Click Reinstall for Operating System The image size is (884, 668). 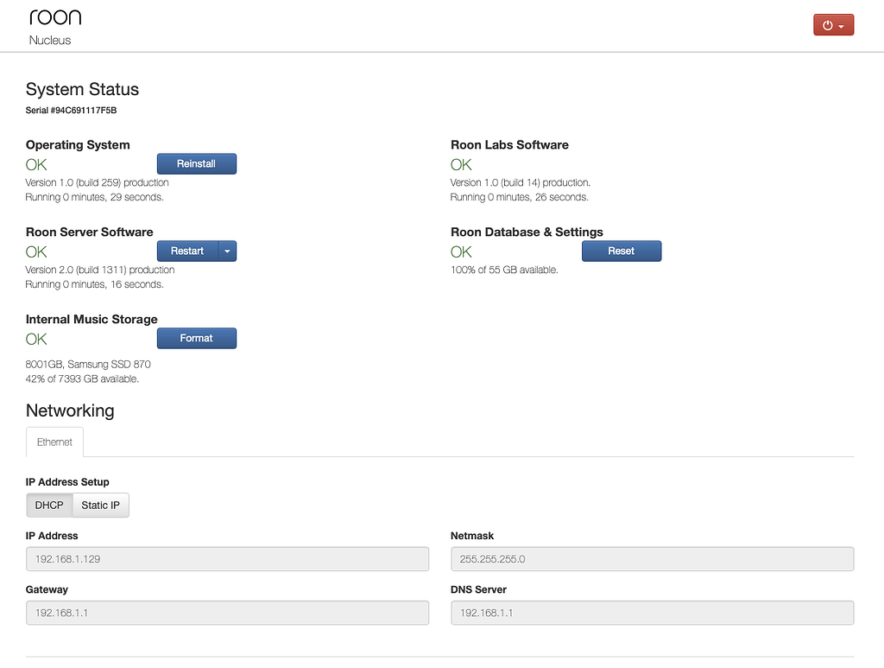click(196, 164)
